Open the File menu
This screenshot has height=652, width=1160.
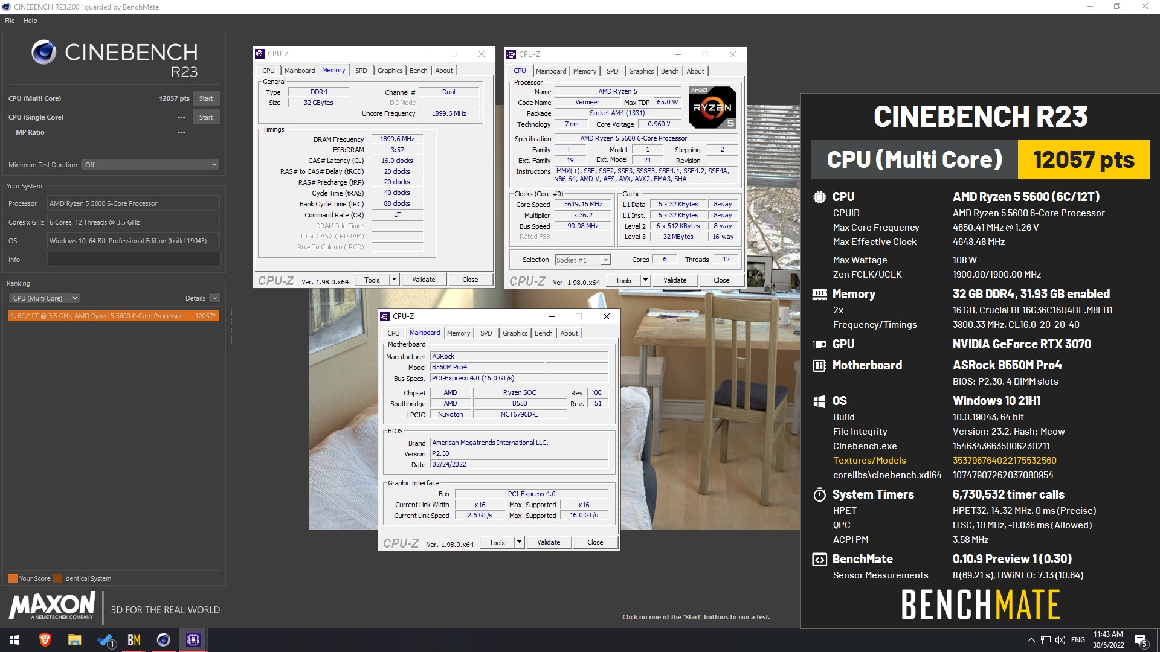pyautogui.click(x=10, y=21)
